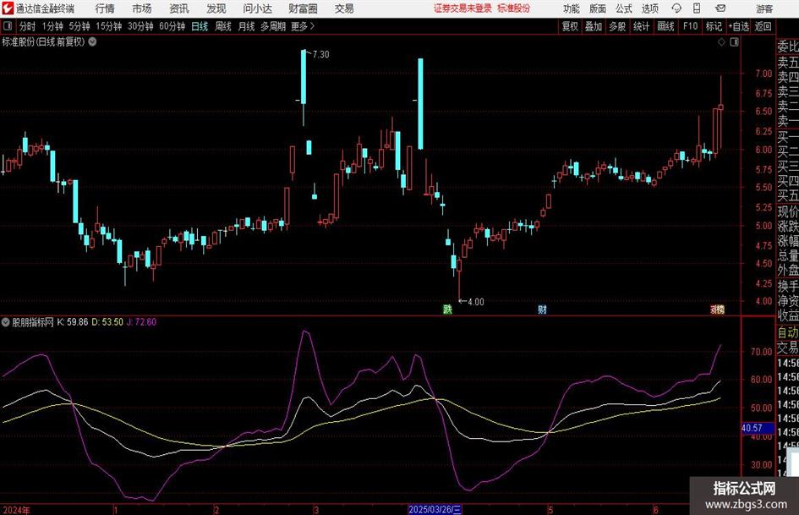Click the D: 53.50 indicator value
799x515 pixels.
(x=107, y=322)
